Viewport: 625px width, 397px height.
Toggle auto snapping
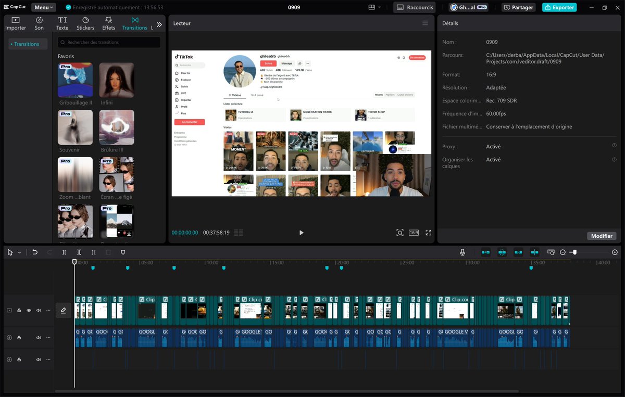[502, 252]
